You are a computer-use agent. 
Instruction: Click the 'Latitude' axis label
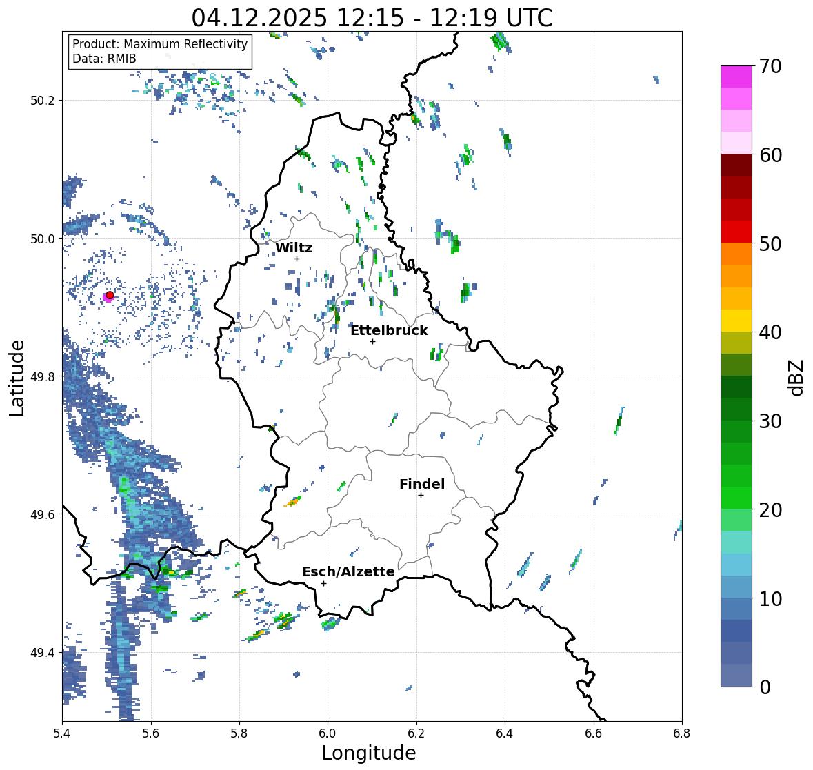(17, 378)
